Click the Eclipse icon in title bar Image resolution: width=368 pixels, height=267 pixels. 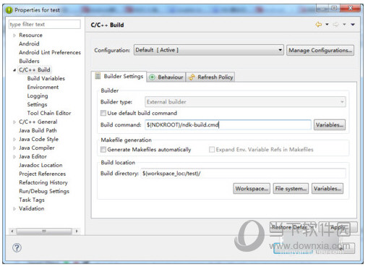[x=9, y=10]
